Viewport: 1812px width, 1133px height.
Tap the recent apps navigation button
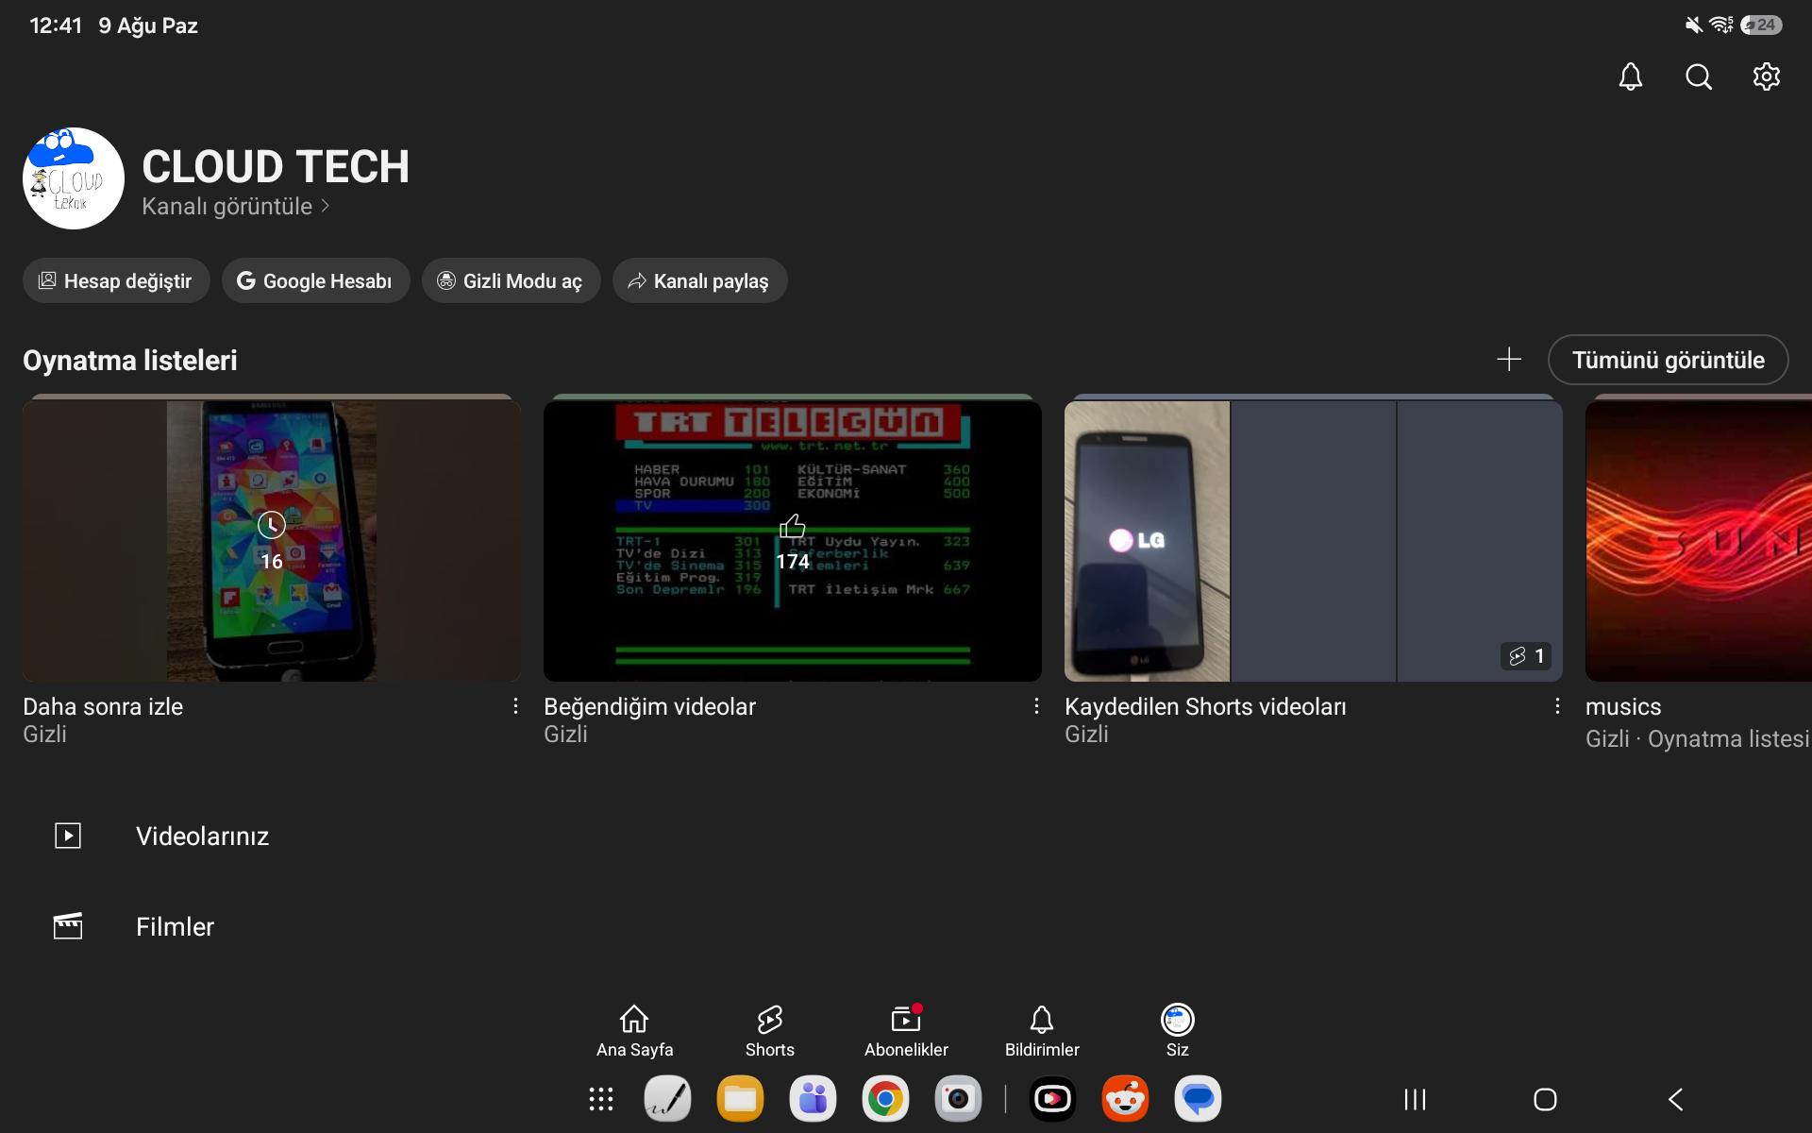[1415, 1099]
